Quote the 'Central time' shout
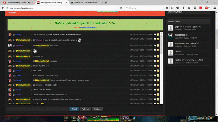This screenshot has height=122, width=218. [x=155, y=95]
